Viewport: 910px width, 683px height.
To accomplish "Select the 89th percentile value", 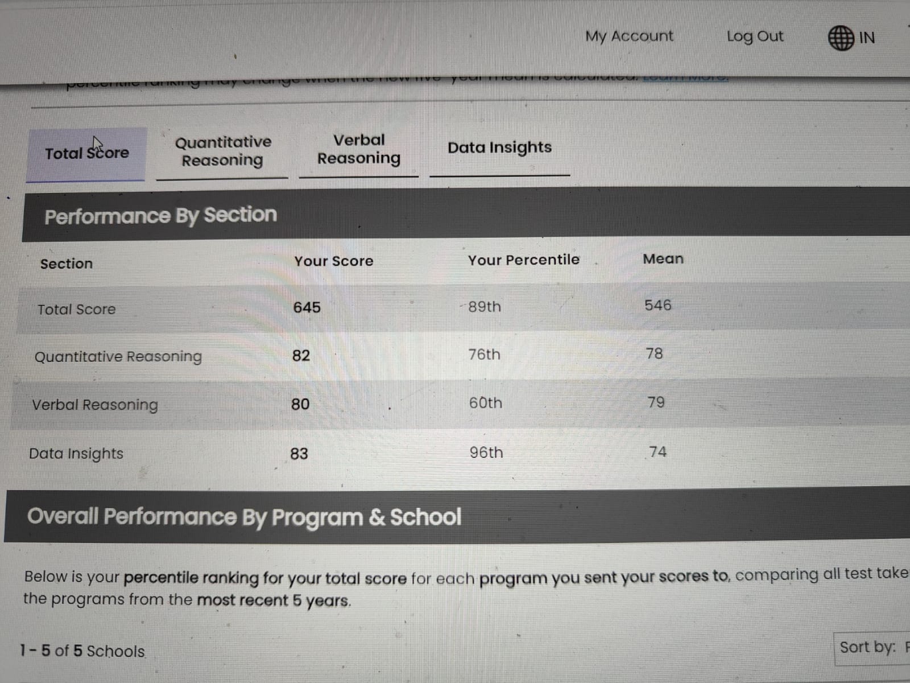I will pyautogui.click(x=485, y=307).
